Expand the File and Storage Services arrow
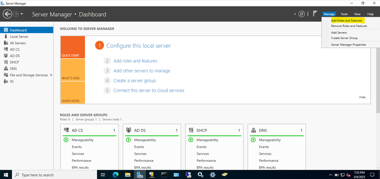 tap(51, 75)
